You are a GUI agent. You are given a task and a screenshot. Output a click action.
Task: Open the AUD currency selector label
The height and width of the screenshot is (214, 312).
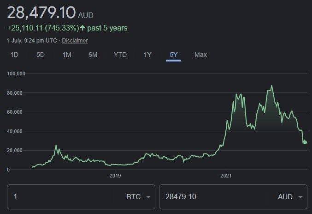(x=285, y=197)
